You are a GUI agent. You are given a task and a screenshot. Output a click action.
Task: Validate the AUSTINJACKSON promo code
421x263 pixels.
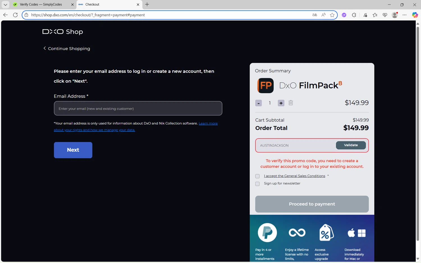tap(351, 145)
